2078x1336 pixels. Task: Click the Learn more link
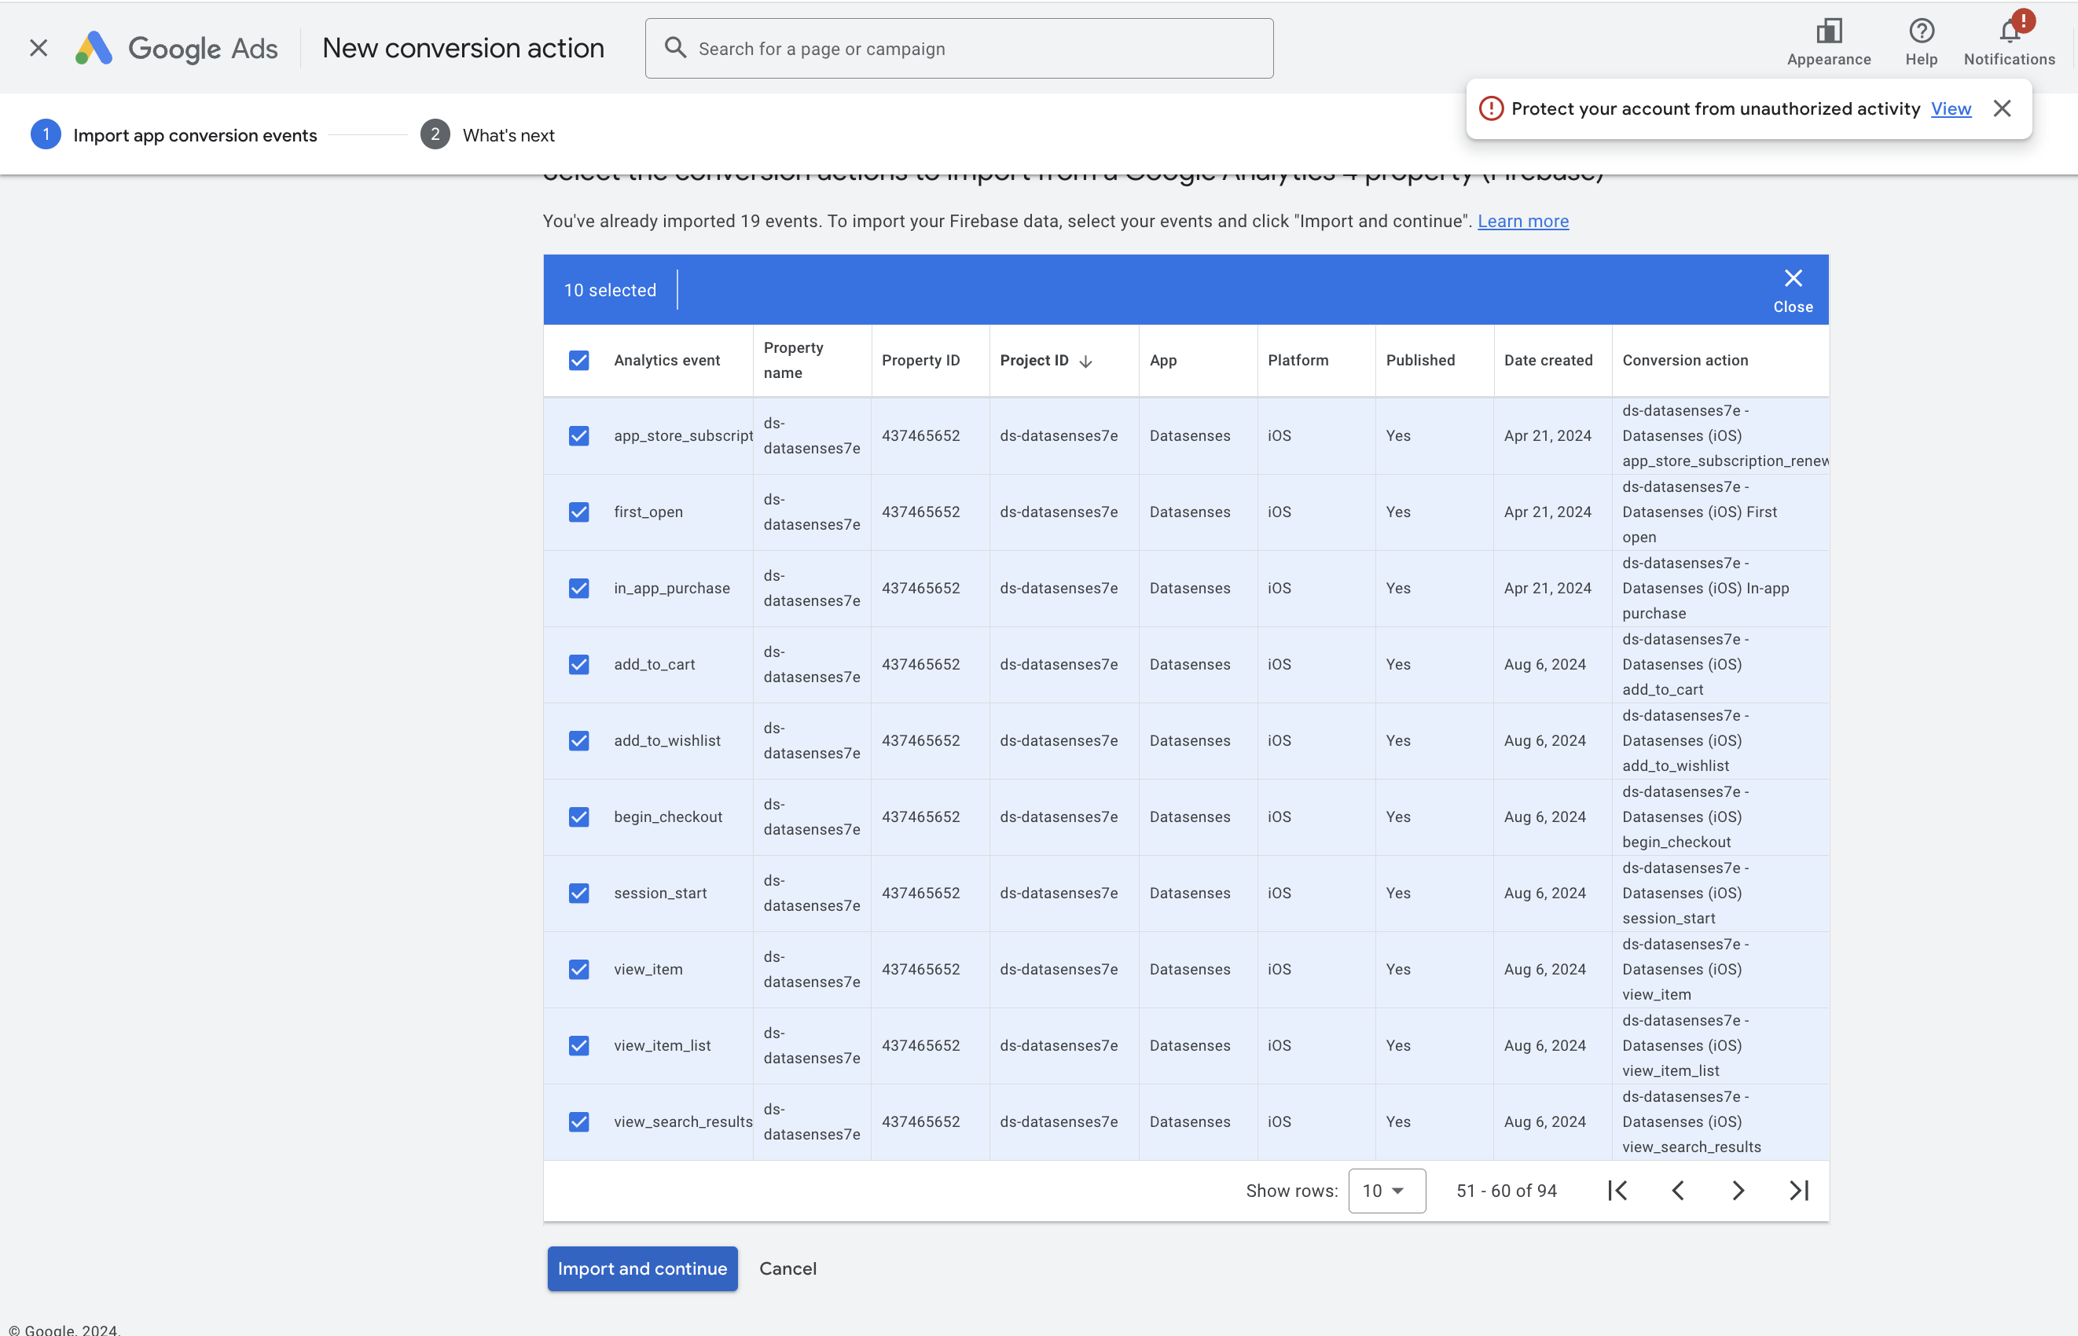point(1522,221)
